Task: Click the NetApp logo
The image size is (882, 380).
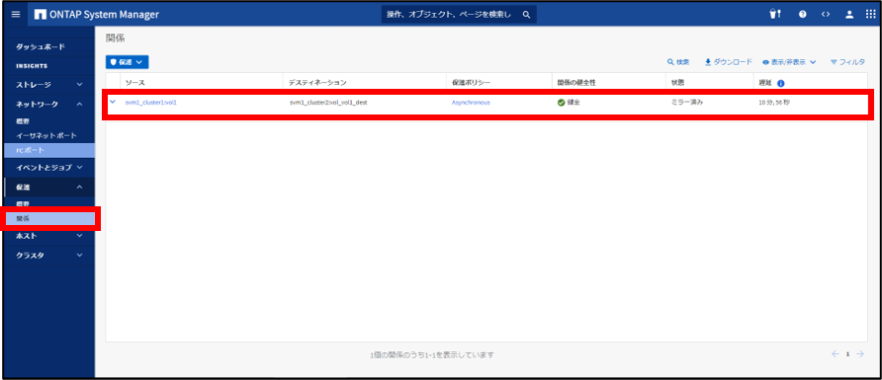Action: (40, 15)
